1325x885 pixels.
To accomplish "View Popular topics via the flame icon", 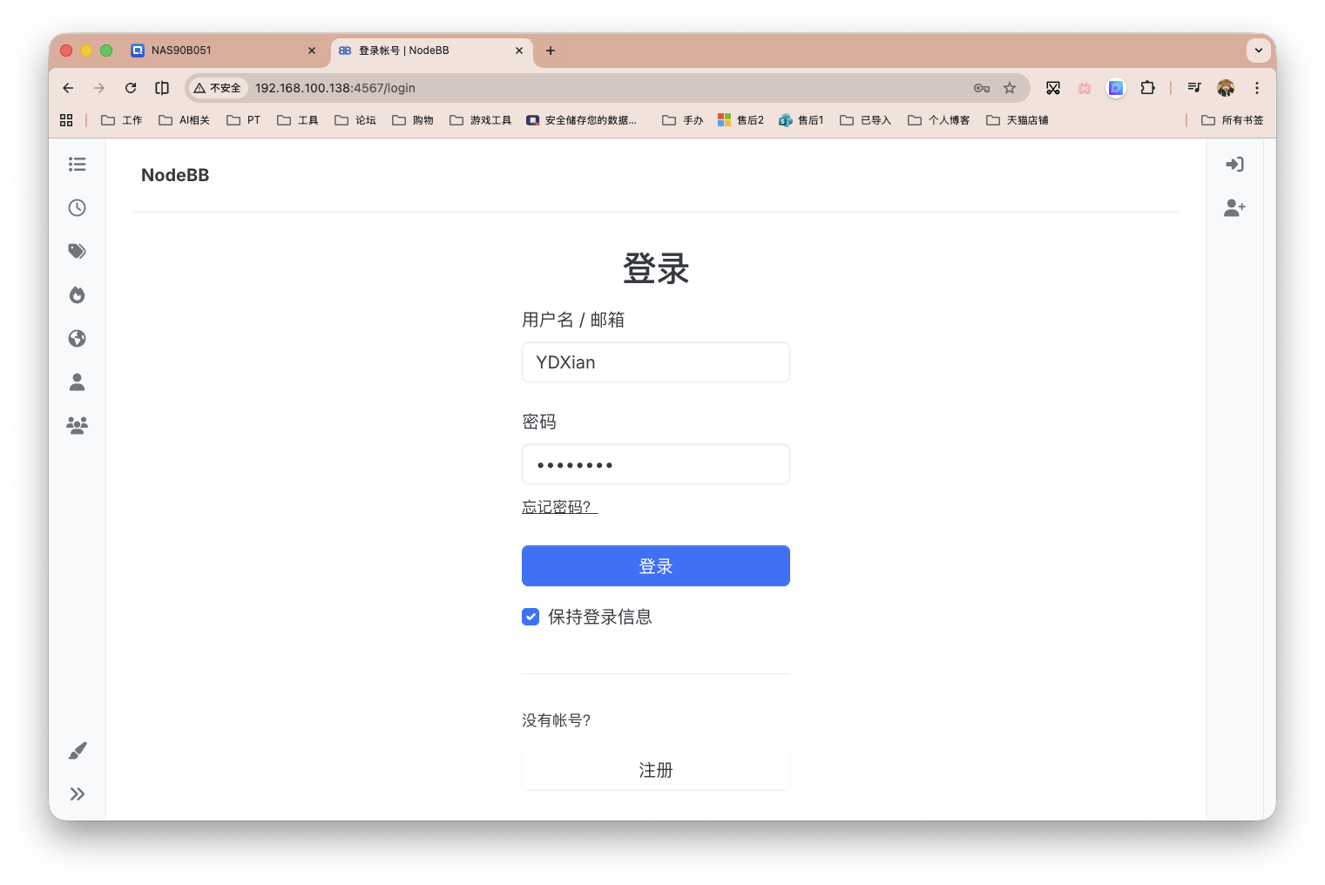I will tap(77, 294).
